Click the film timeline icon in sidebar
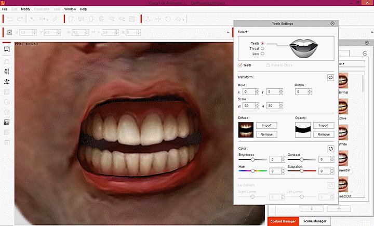Screen dimensions: 374x226 7,123
